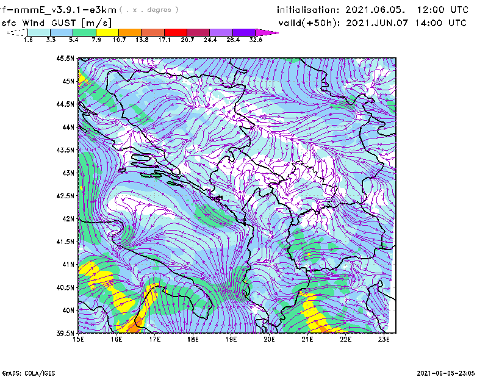Select the deep violet legend swatch

click(244, 32)
